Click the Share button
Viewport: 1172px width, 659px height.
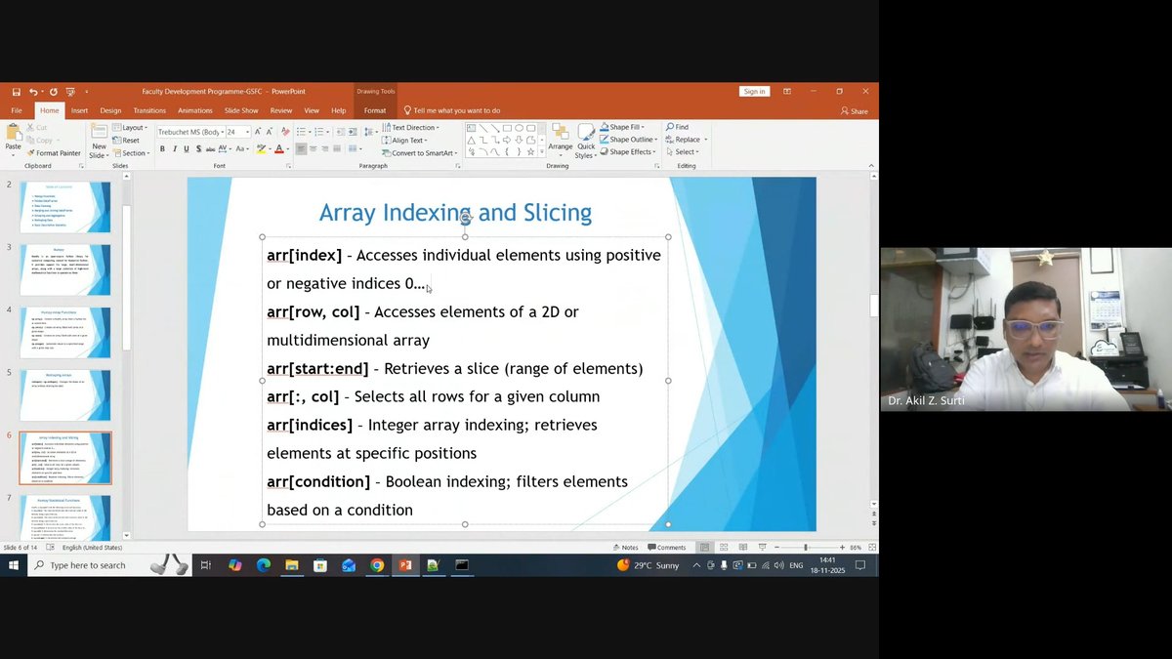click(854, 111)
